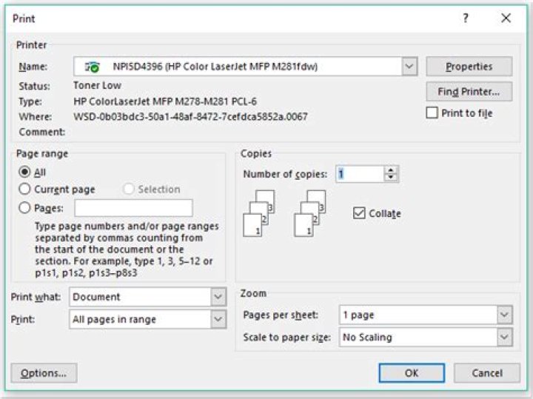Click the second stacked pages illustration
Screen dimensions: 533x399
click(310, 213)
